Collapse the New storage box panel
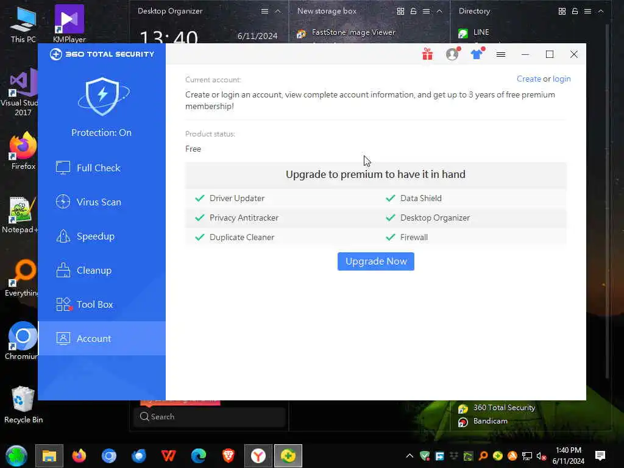Image resolution: width=624 pixels, height=468 pixels. click(439, 11)
